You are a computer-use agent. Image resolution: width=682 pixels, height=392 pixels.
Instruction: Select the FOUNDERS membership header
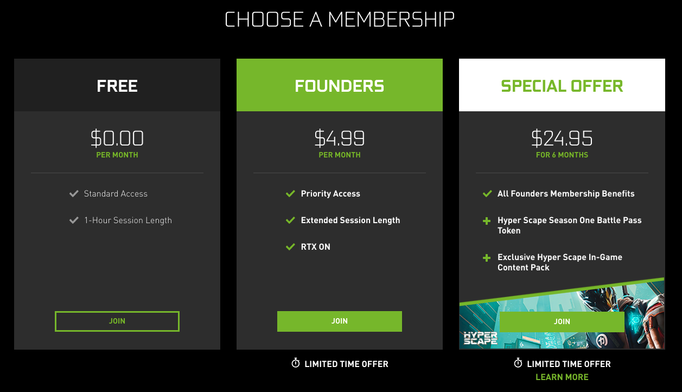[x=339, y=85]
